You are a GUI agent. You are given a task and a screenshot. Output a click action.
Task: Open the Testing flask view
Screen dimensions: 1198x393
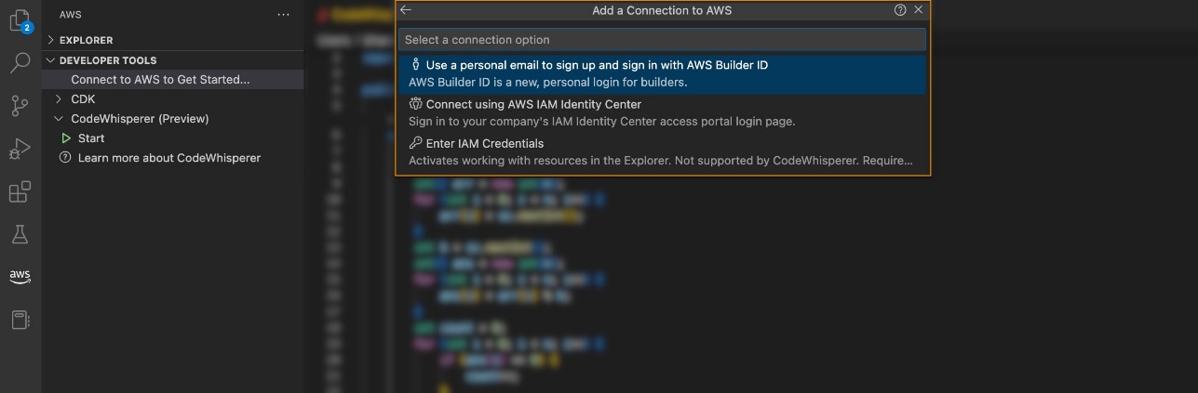(20, 234)
